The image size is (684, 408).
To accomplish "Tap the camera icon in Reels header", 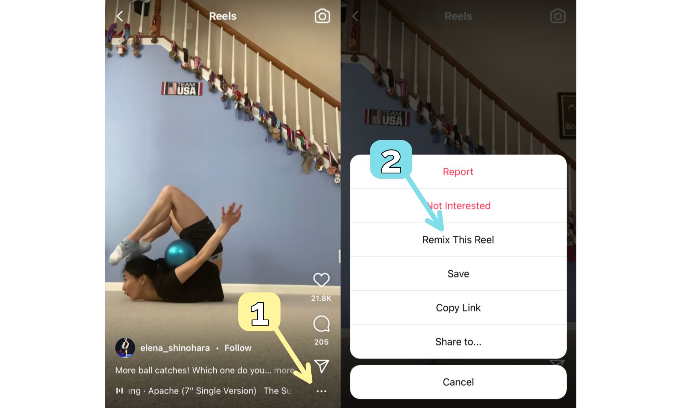I will (x=322, y=16).
